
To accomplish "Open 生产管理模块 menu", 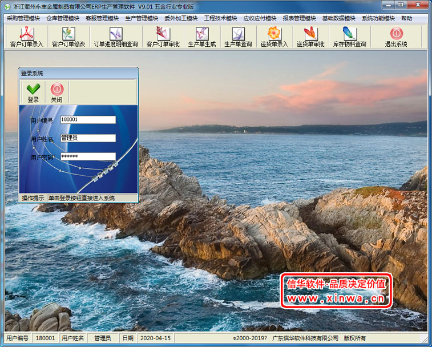I will tap(142, 18).
